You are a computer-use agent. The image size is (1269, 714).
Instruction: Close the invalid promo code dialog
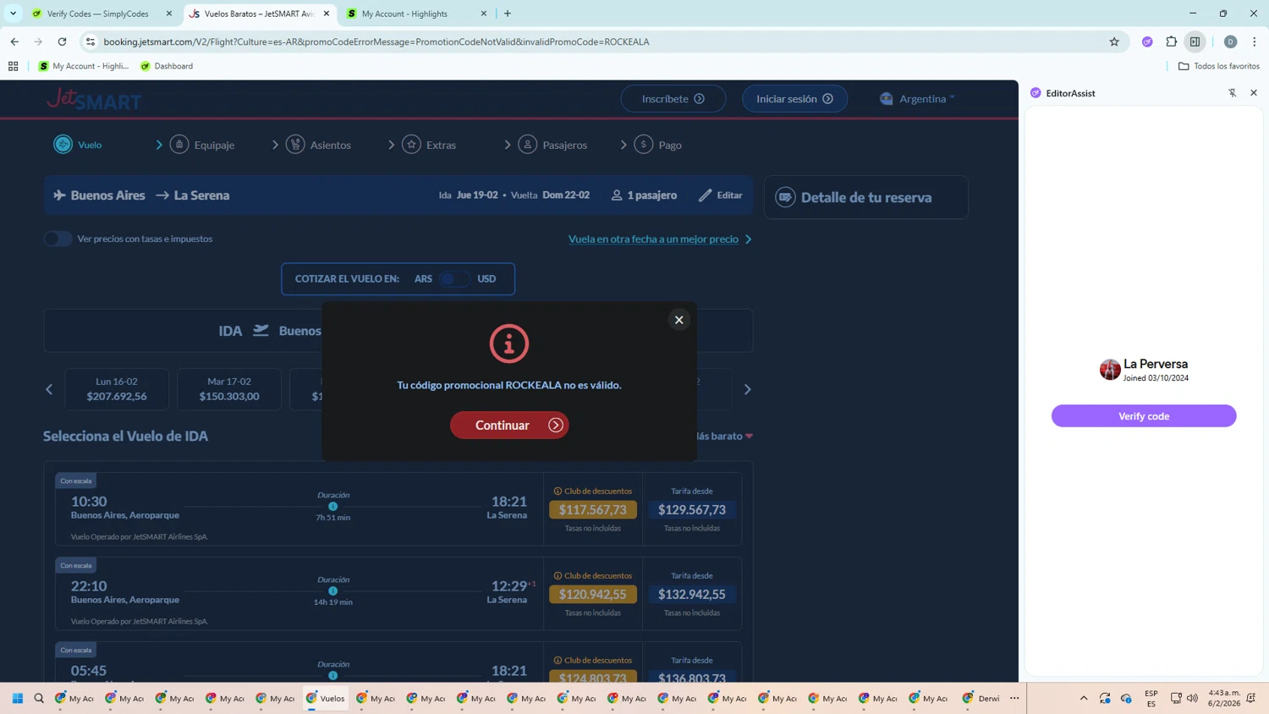[x=678, y=320]
